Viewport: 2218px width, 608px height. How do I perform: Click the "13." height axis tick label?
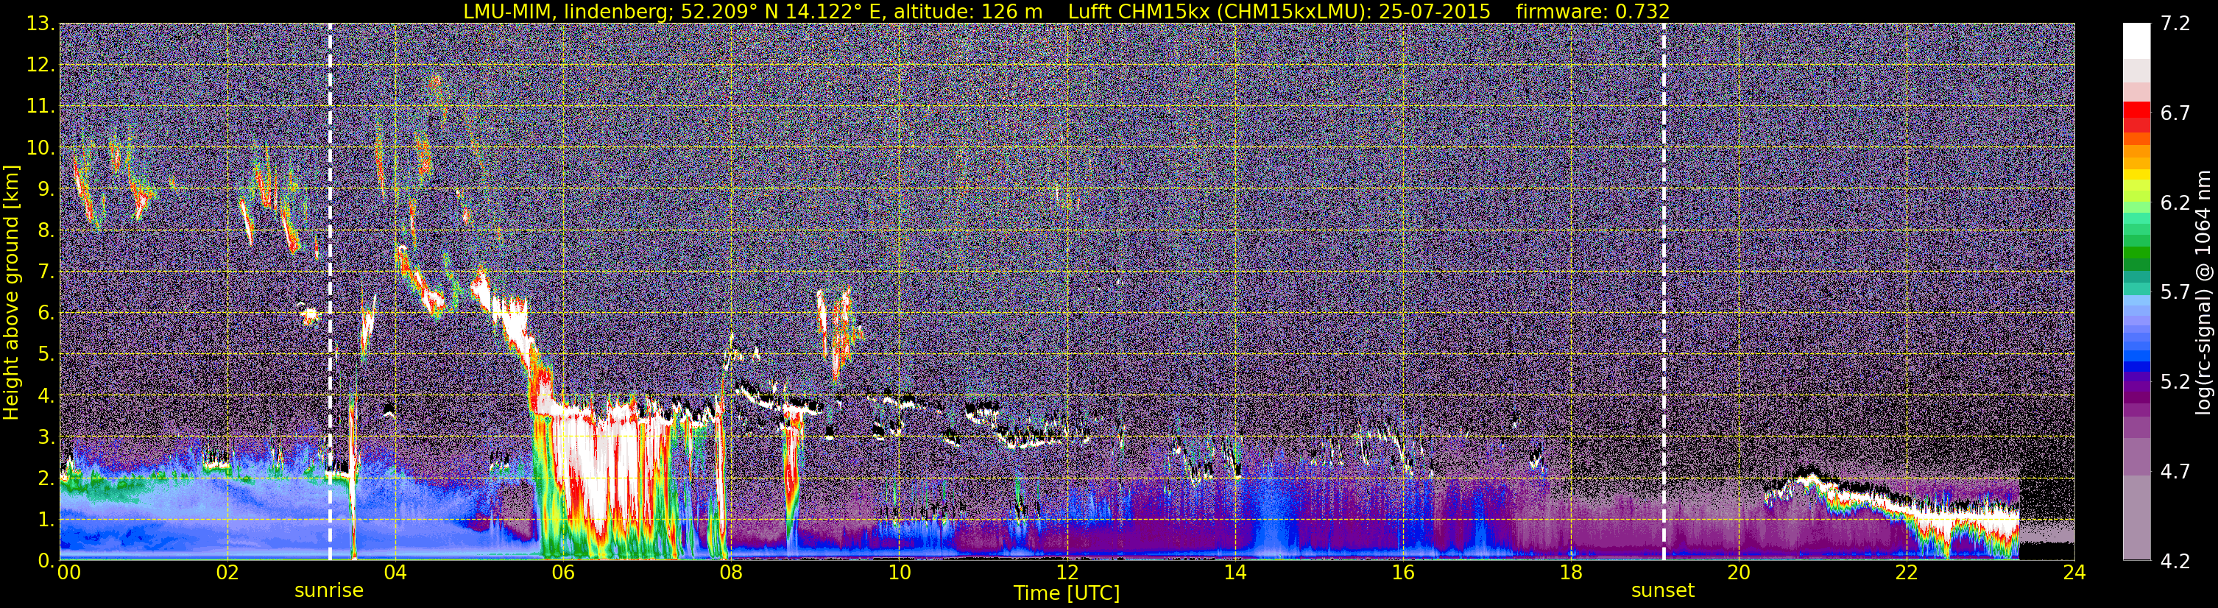(40, 24)
